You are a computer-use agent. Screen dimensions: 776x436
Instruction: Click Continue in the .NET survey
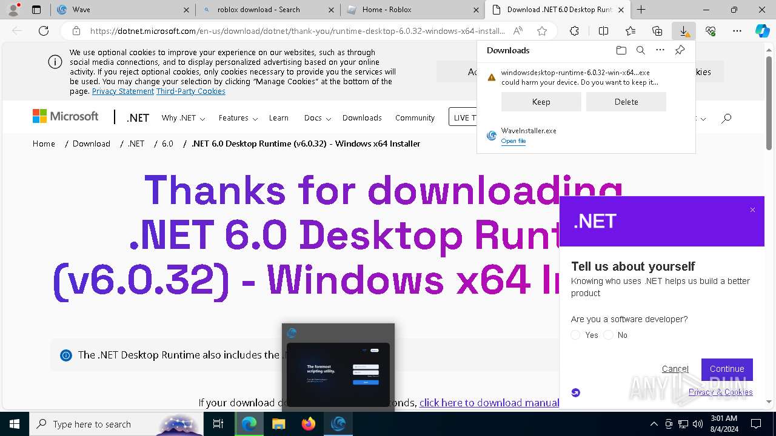coord(727,369)
